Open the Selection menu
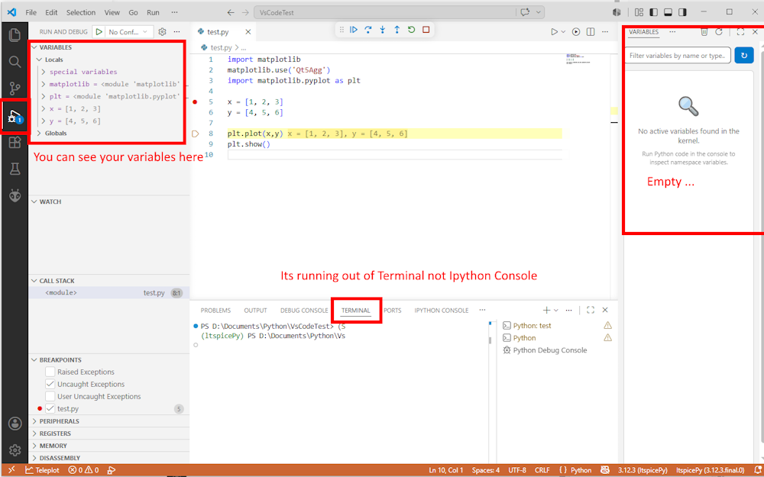Image resolution: width=764 pixels, height=477 pixels. (x=81, y=12)
